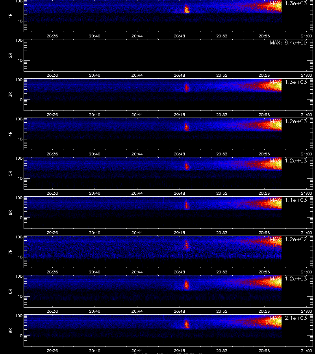Click the 20:36 time label beneath panel 8R
This screenshot has width=315, height=354.
coord(52,311)
